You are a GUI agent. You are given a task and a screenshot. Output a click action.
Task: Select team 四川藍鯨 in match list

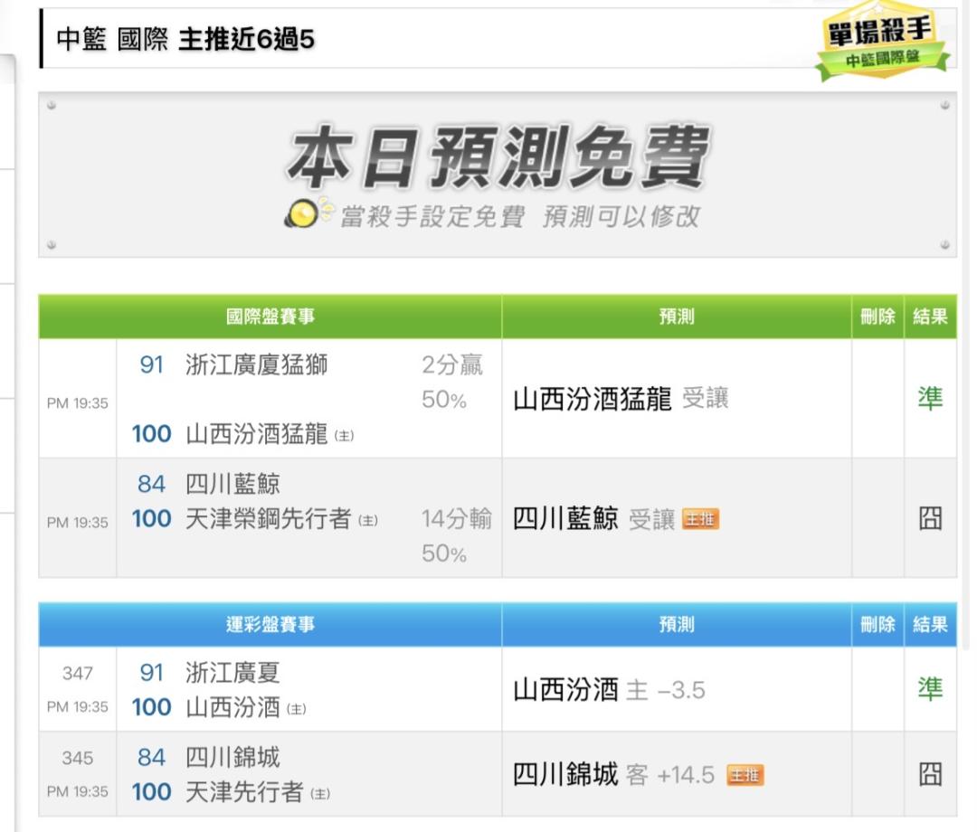click(x=232, y=484)
